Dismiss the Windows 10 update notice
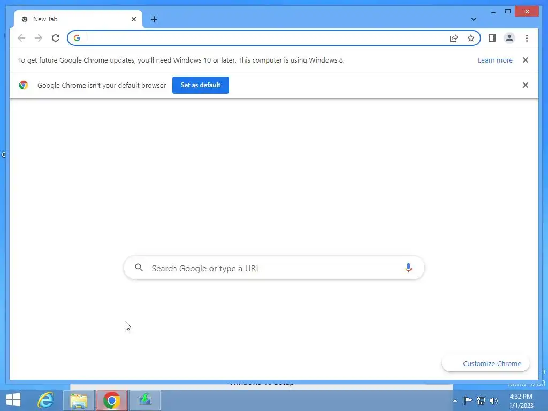The width and height of the screenshot is (548, 411). click(526, 60)
